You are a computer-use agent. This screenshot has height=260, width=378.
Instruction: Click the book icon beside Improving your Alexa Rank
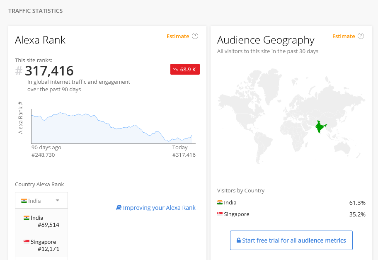tap(119, 208)
